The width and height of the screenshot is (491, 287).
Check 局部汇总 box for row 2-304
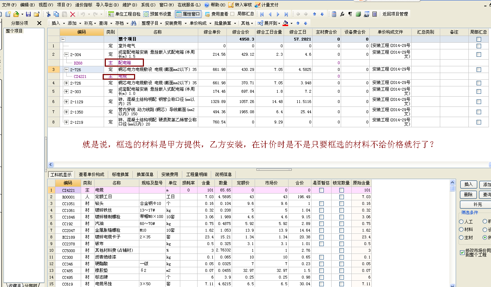pyautogui.click(x=479, y=54)
